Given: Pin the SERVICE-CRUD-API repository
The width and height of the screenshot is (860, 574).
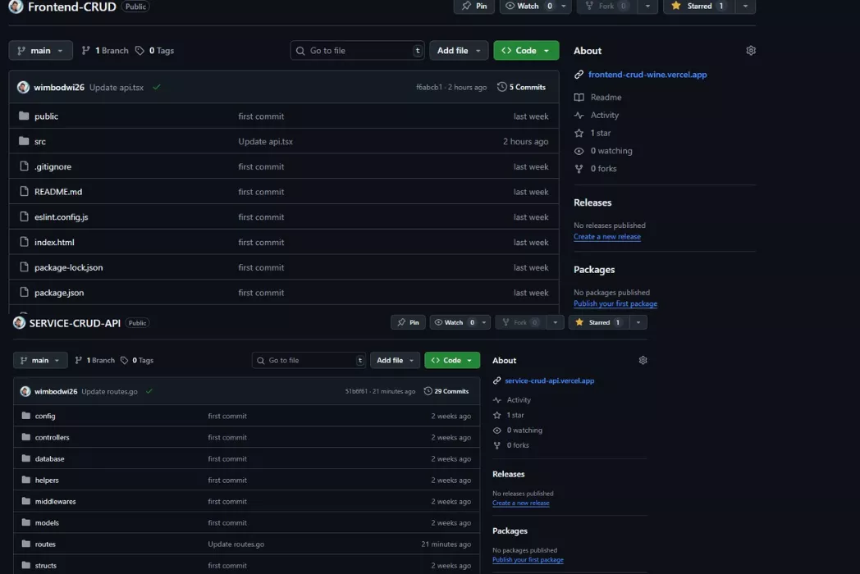Looking at the screenshot, I should [408, 322].
